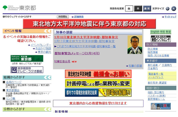Screen dimensions: 178x117
Task: Open 東京の観光 link
Action: [44, 52]
